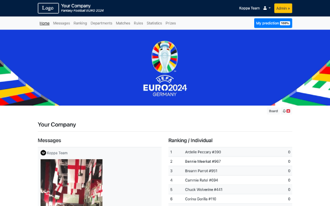The image size is (330, 206).
Task: Open the user profile icon menu
Action: (x=265, y=8)
